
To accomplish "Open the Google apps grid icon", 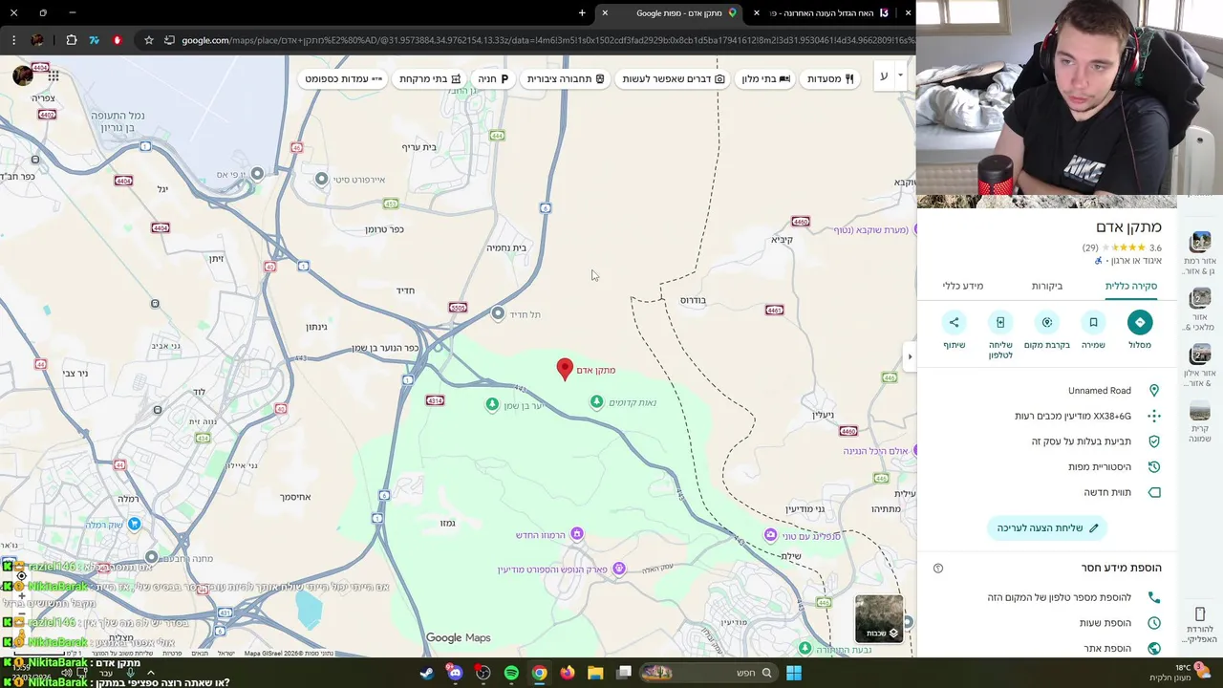I will pos(54,75).
